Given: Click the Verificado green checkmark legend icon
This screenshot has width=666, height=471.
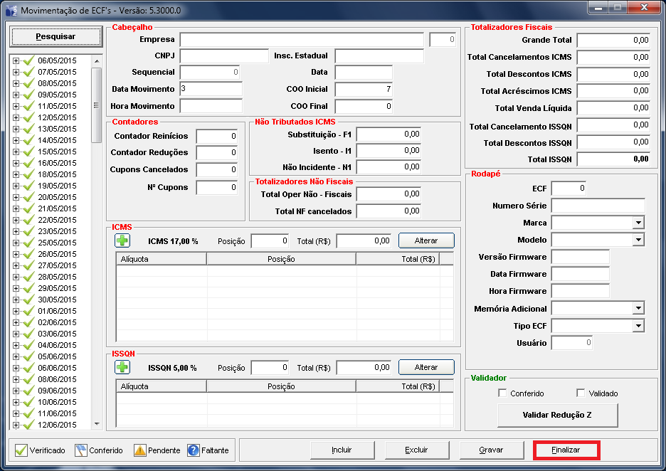Looking at the screenshot, I should click(x=21, y=450).
